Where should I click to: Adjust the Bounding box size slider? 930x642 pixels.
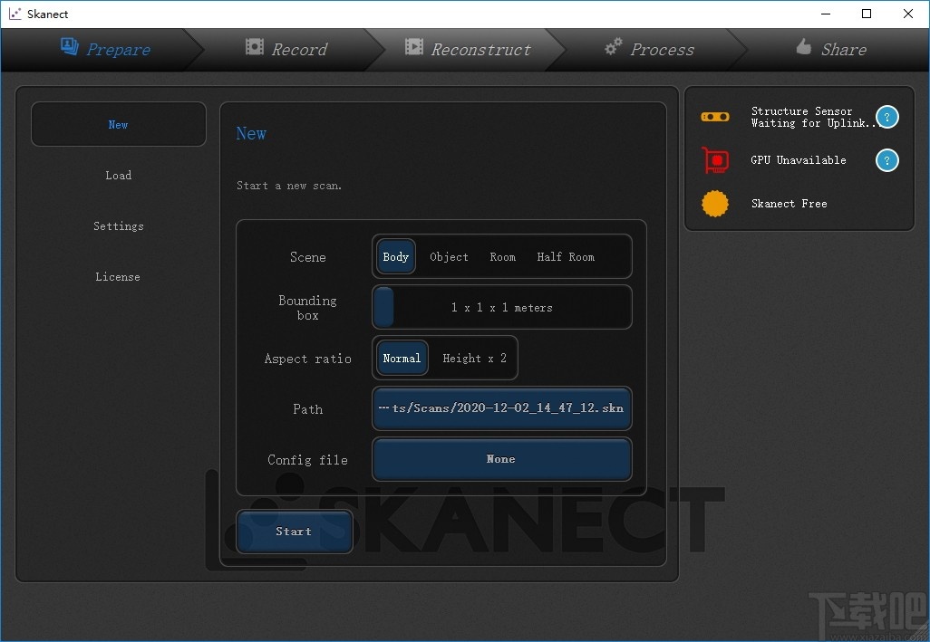[382, 307]
